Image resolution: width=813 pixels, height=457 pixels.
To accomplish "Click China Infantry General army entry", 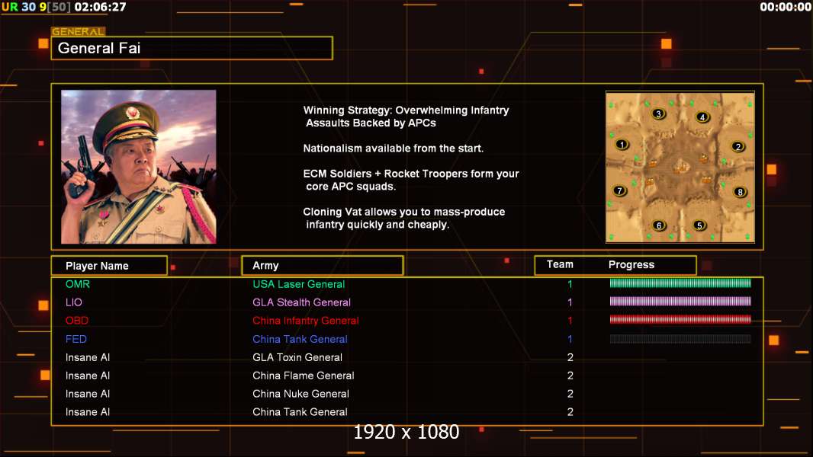I will pyautogui.click(x=306, y=321).
